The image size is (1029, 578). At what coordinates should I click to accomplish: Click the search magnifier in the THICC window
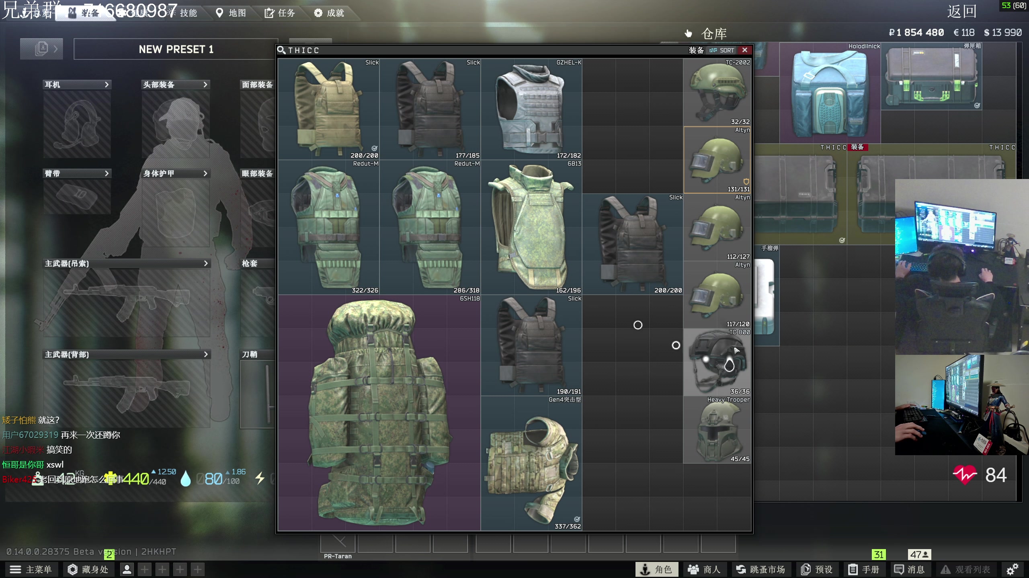281,50
